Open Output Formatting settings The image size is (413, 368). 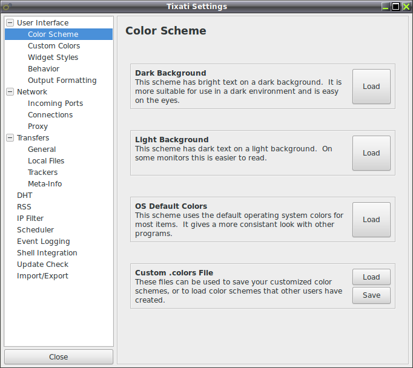click(62, 80)
